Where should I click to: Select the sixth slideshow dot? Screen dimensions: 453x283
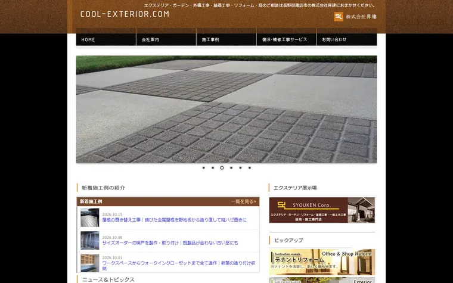coord(250,168)
